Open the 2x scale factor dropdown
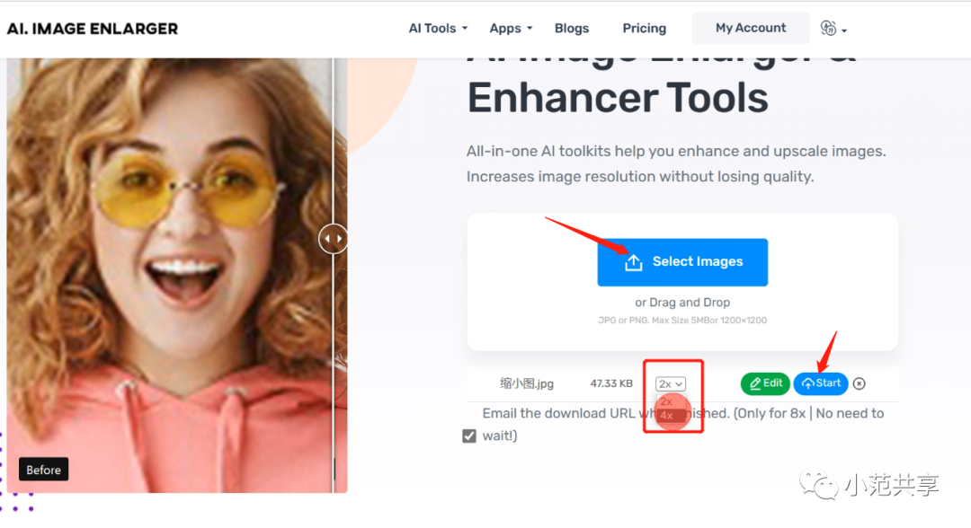Screen dimensions: 971x528 (x=671, y=384)
